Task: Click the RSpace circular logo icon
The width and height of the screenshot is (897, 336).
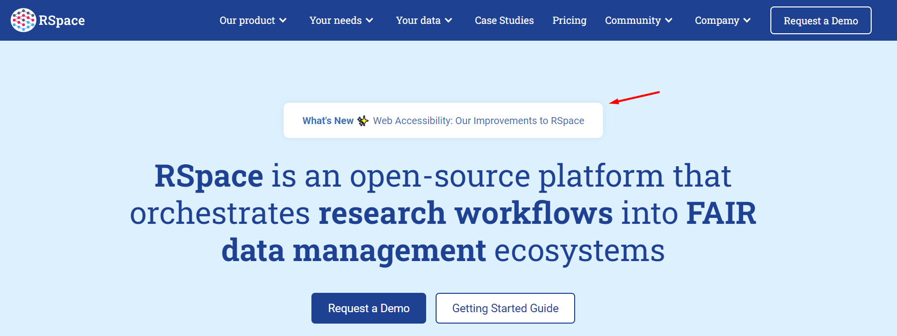Action: pos(23,20)
